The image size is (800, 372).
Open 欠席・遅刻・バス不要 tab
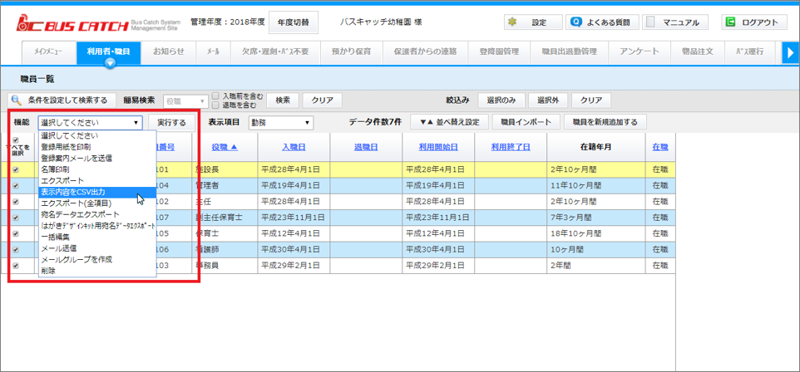point(275,52)
